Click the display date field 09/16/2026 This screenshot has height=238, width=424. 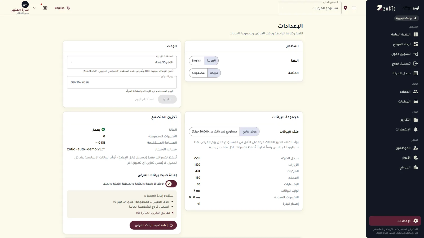[x=122, y=82]
